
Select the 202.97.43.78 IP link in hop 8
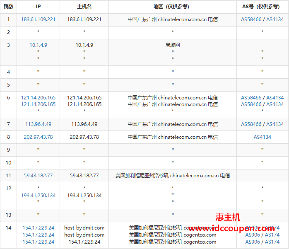(38, 137)
